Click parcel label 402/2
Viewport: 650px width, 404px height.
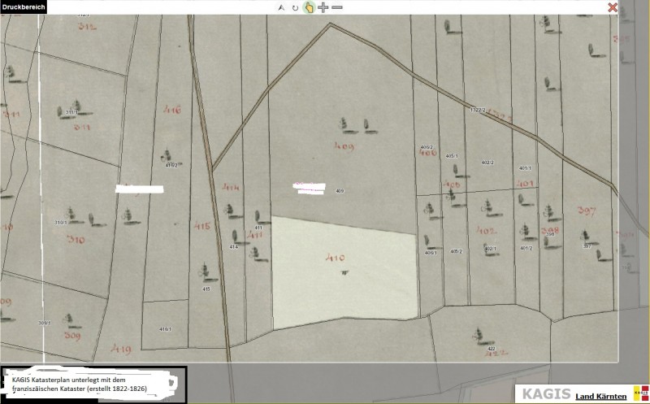point(487,163)
